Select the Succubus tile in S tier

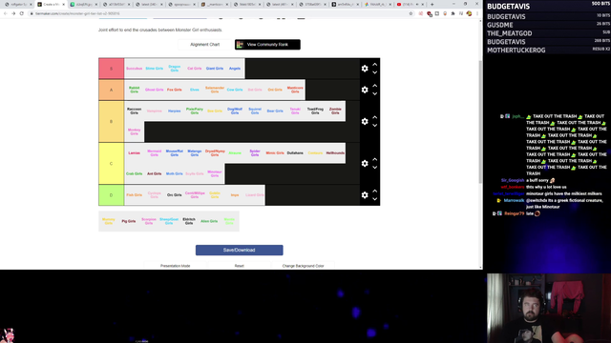click(134, 69)
